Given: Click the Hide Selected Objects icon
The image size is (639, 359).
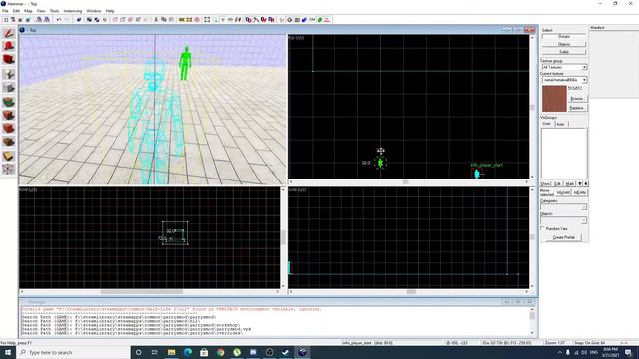Looking at the screenshot, I should [115, 20].
